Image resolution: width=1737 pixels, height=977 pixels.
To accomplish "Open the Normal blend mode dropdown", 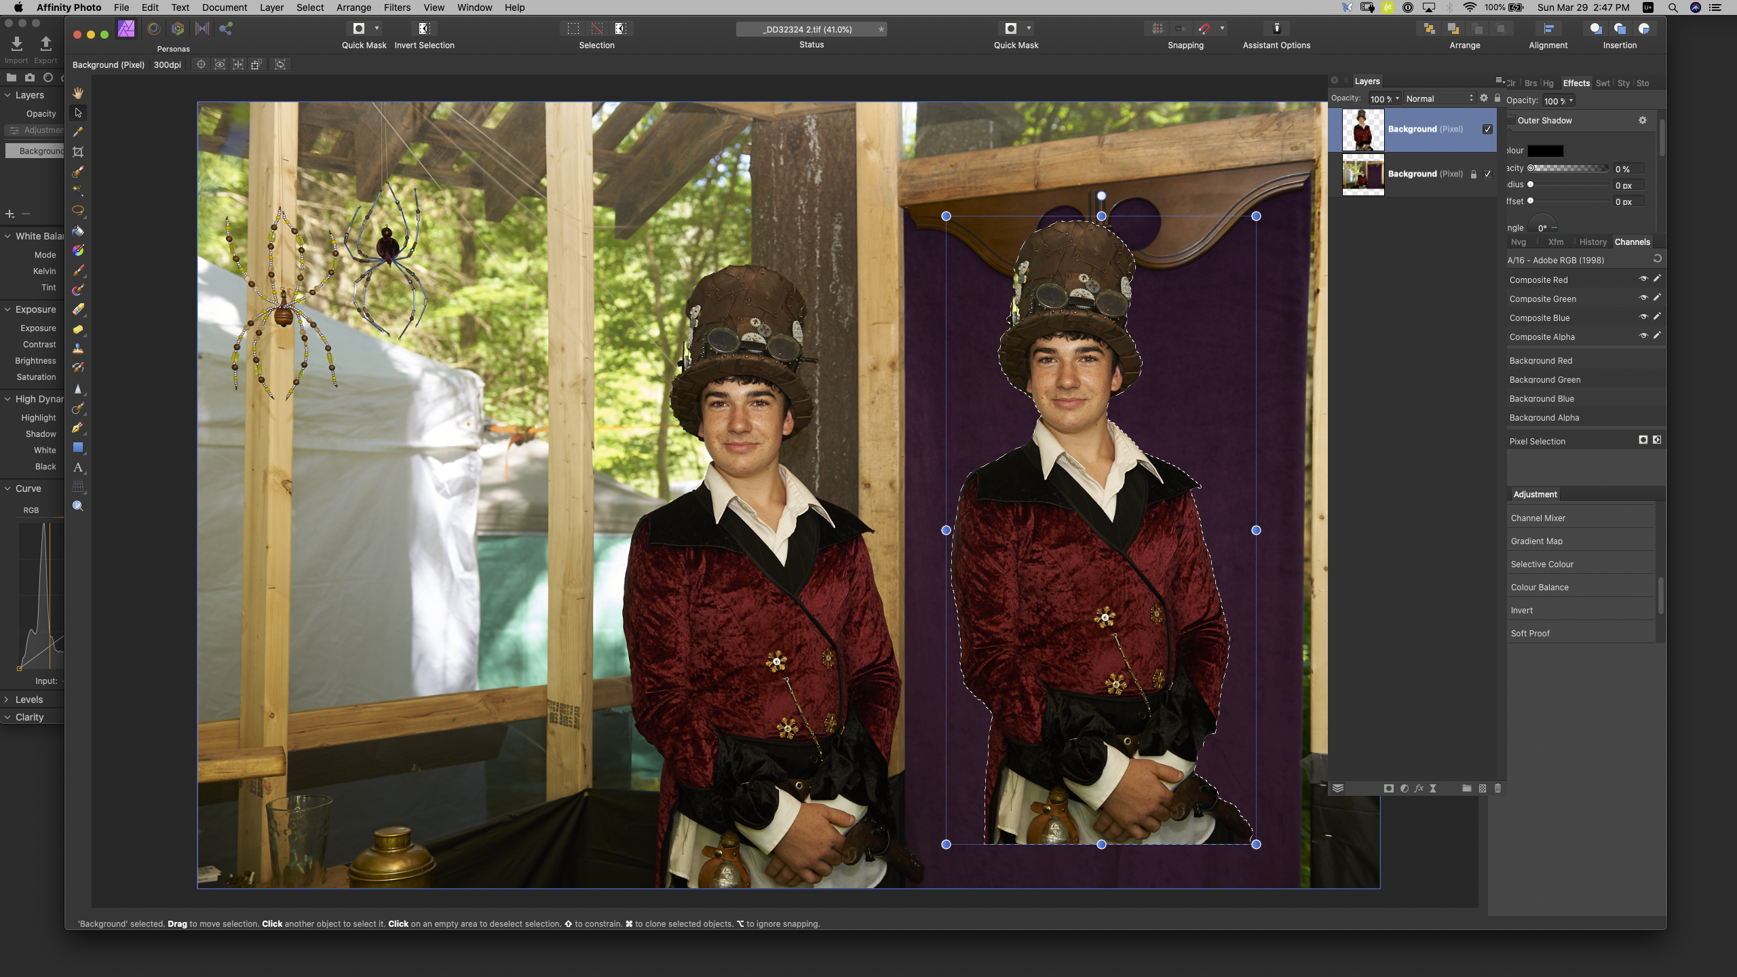I will tap(1440, 98).
